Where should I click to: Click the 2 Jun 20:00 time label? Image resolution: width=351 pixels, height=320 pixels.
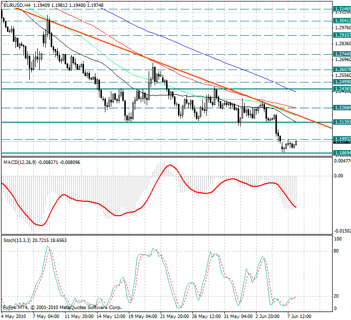pos(268,317)
